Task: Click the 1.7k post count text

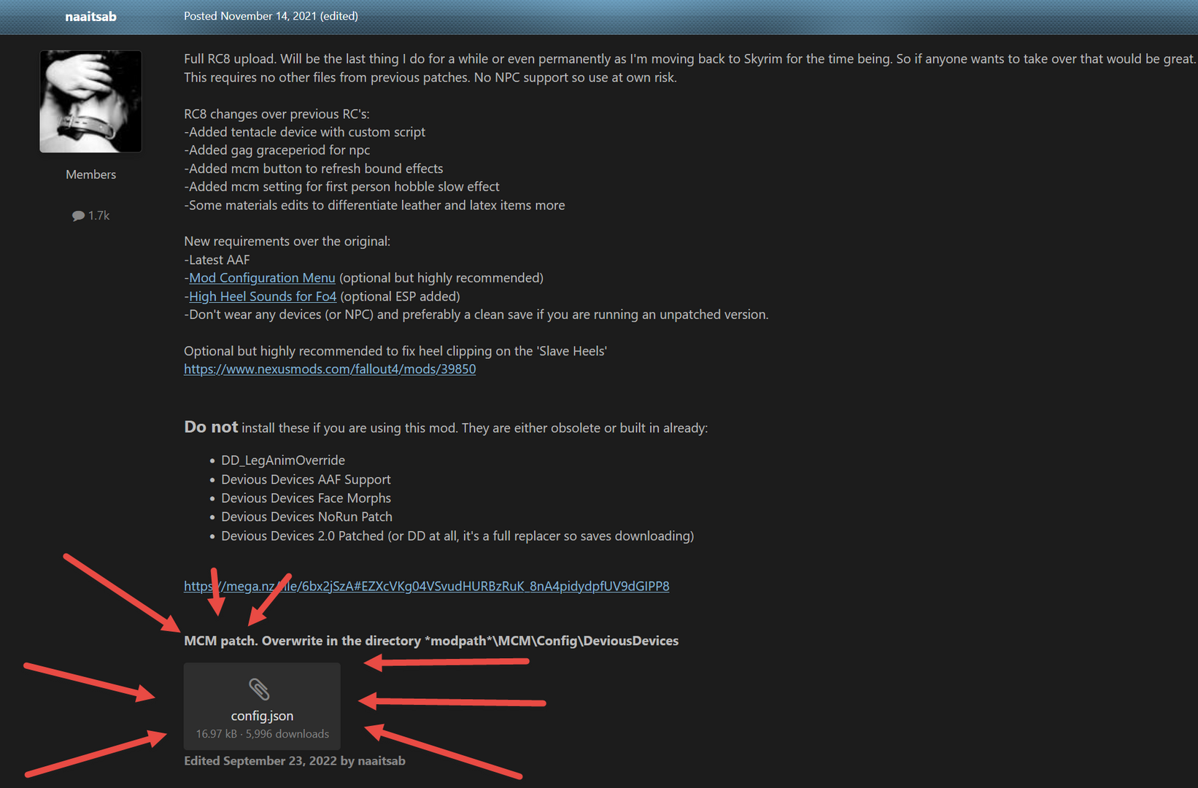Action: coord(98,216)
